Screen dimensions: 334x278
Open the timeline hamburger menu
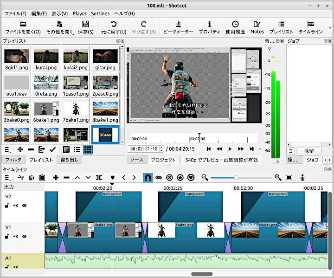pos(8,177)
